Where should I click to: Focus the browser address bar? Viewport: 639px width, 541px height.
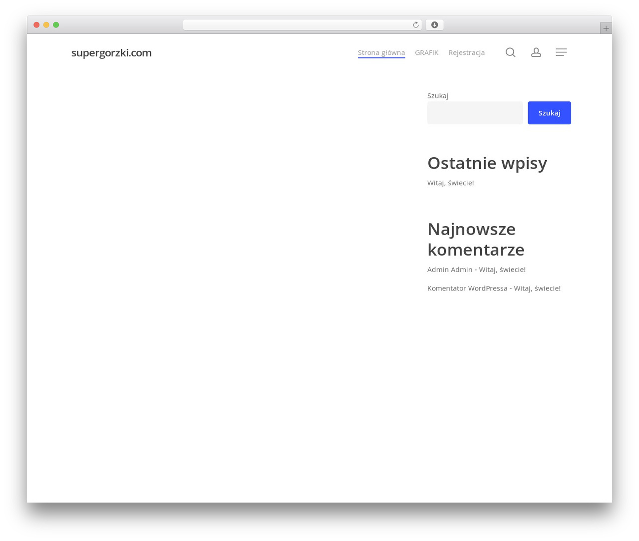[x=302, y=25]
